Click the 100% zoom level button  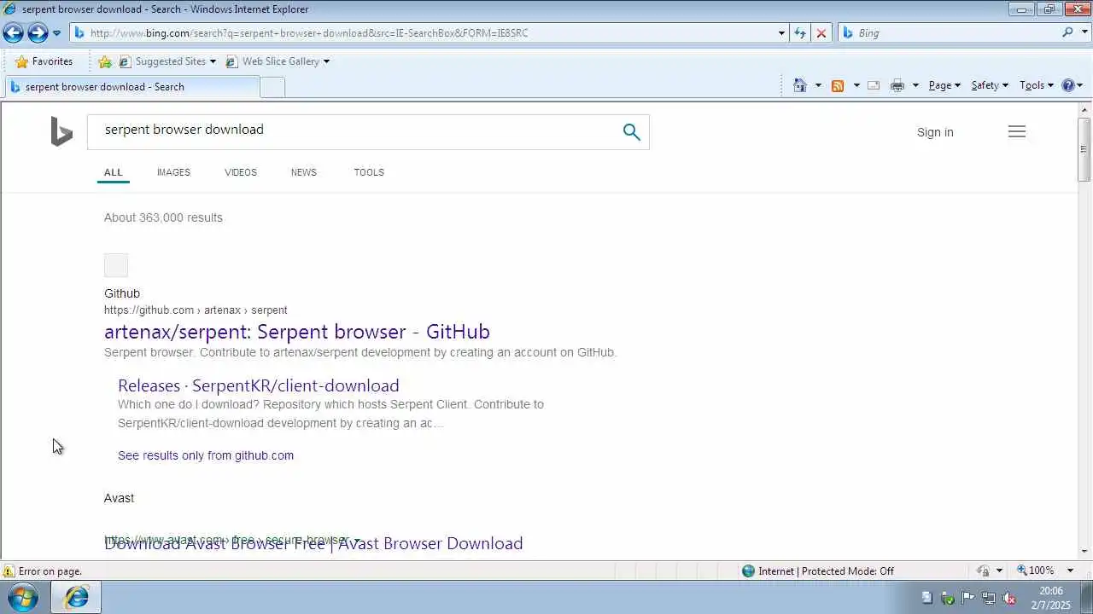[x=1035, y=571]
